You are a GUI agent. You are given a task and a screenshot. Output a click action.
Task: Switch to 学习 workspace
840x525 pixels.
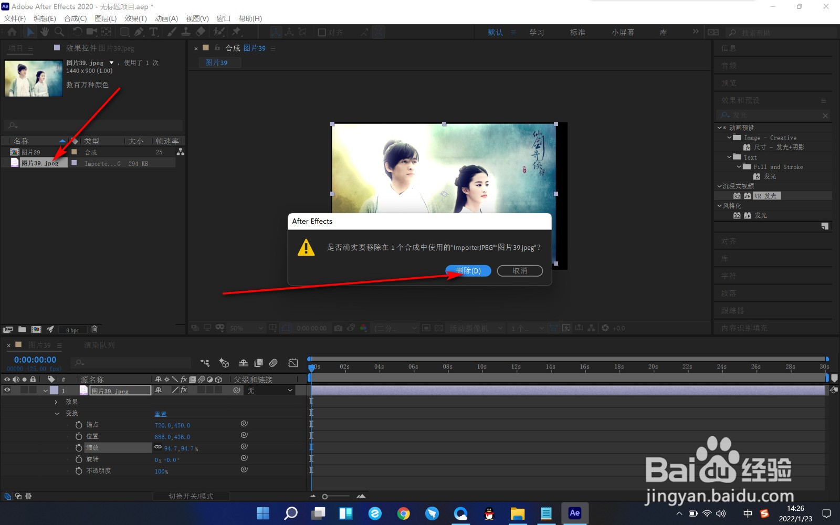click(537, 33)
